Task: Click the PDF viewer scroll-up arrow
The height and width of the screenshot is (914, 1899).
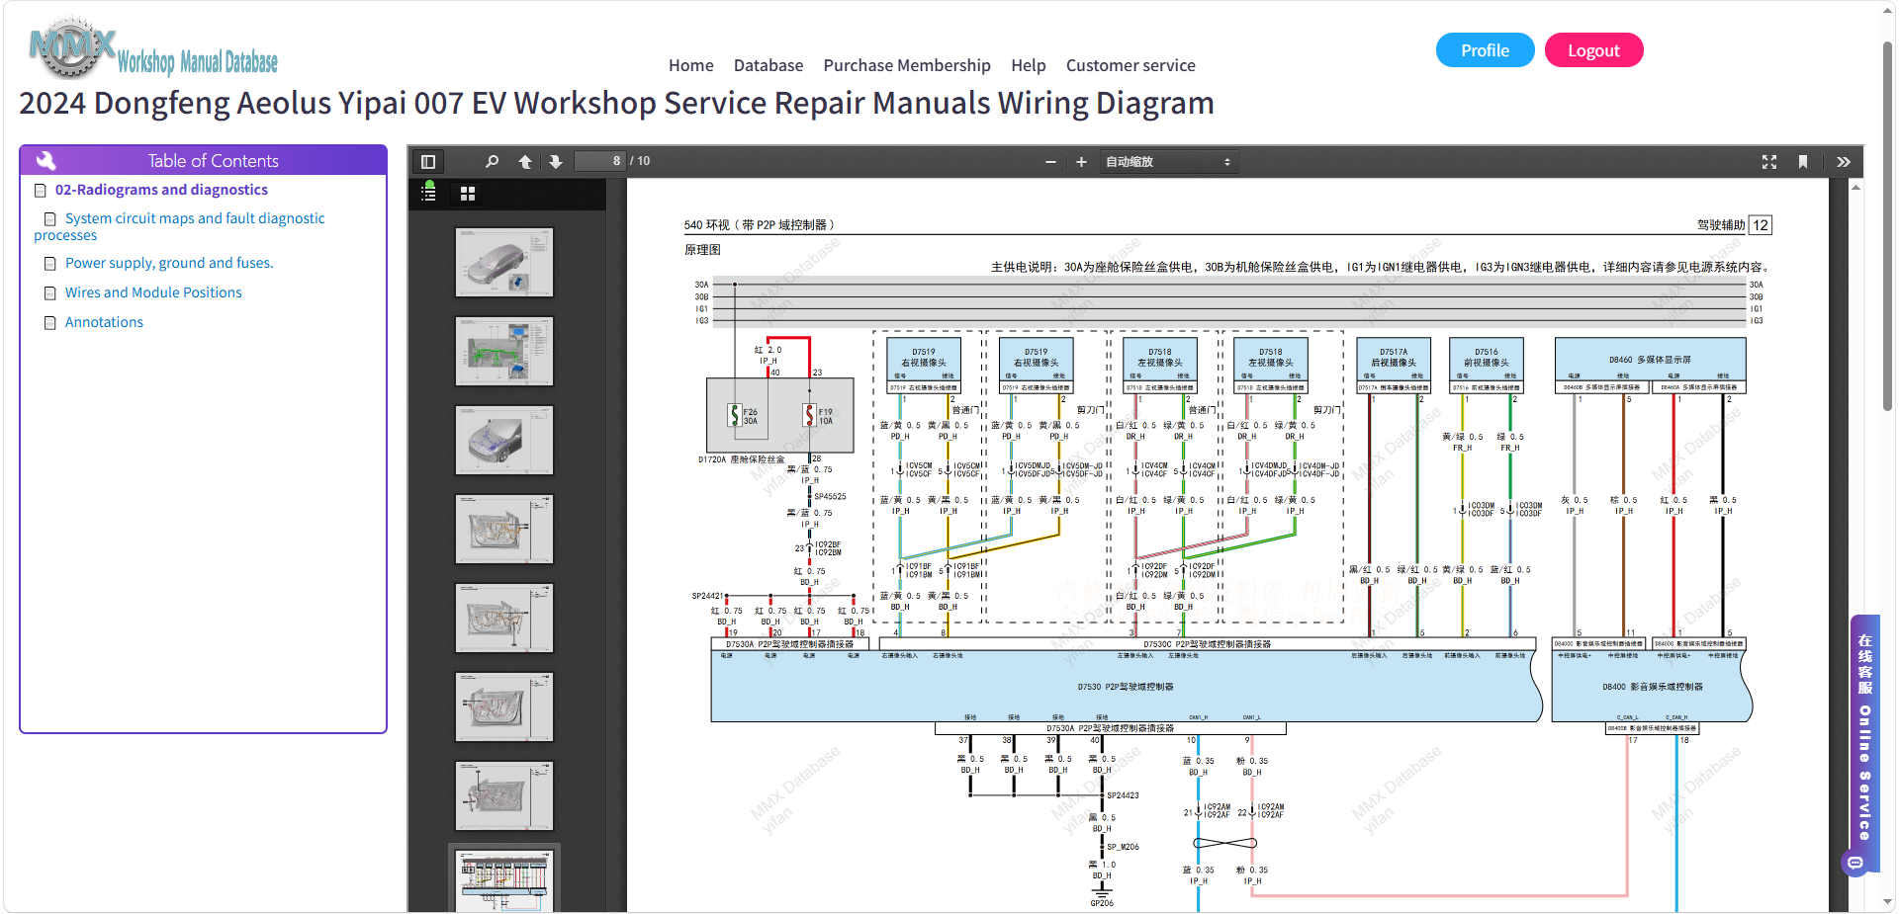Action: (1855, 187)
